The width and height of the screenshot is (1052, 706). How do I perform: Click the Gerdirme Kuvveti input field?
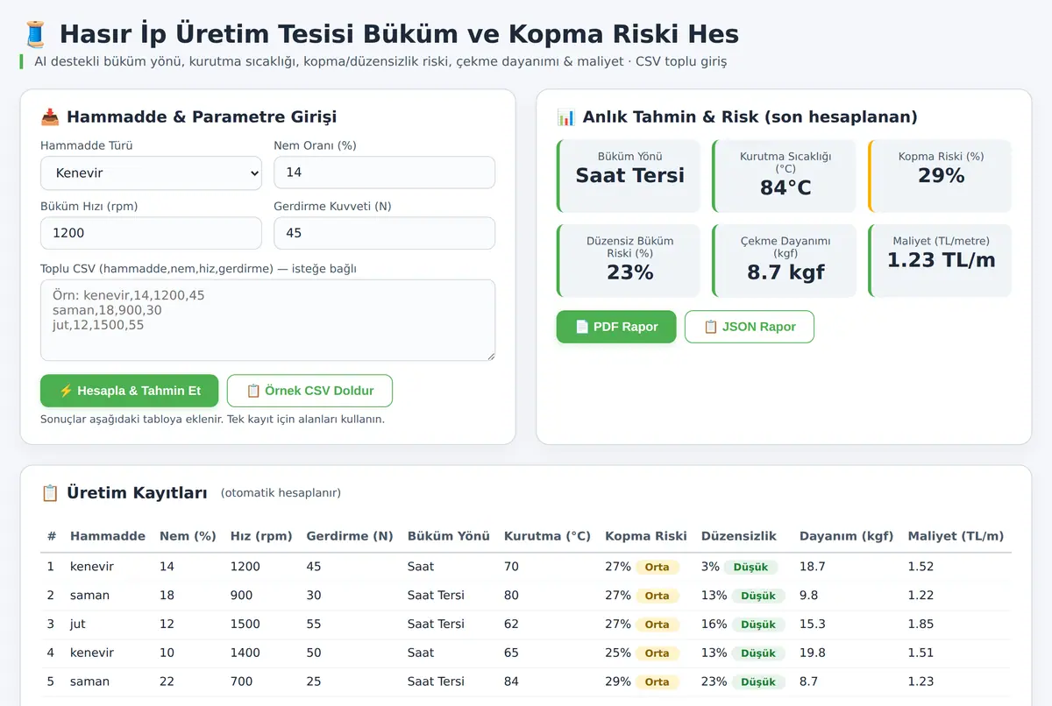(384, 233)
